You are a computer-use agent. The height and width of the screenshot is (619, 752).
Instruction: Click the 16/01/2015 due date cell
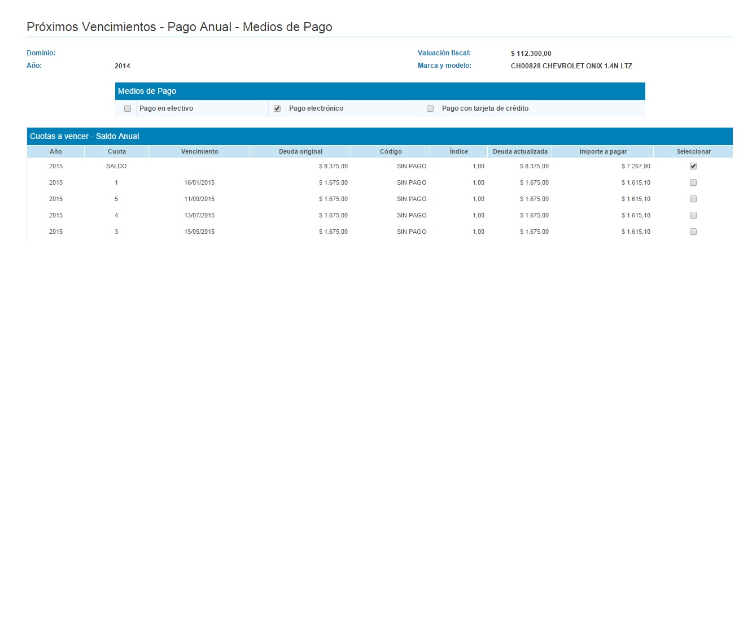tap(199, 182)
